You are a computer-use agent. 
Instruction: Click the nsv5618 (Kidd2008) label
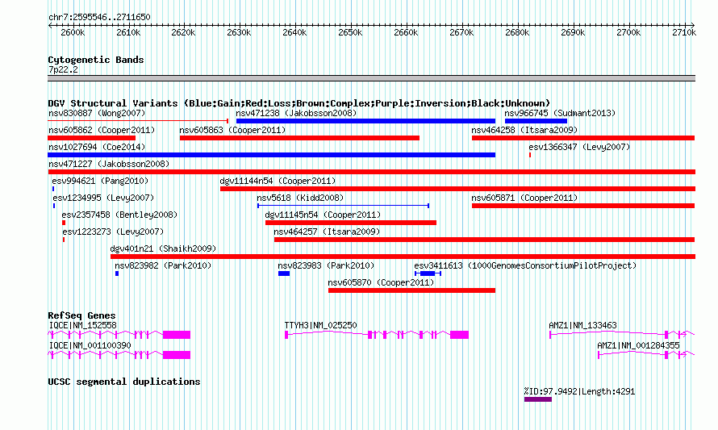pyautogui.click(x=300, y=198)
